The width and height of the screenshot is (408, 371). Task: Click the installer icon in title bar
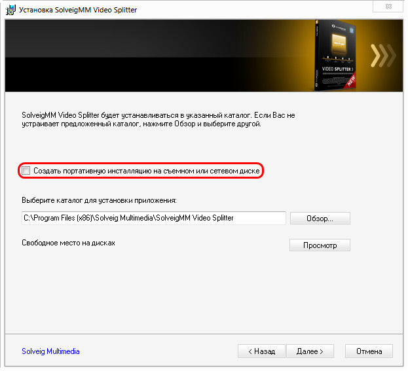[10, 10]
